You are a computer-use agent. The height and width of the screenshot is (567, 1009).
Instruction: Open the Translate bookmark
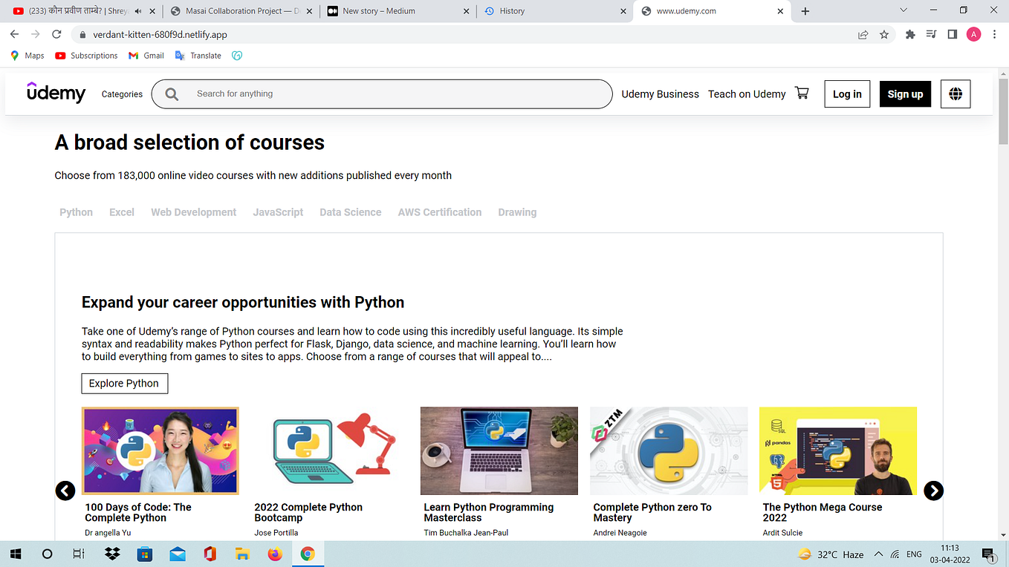pyautogui.click(x=198, y=56)
